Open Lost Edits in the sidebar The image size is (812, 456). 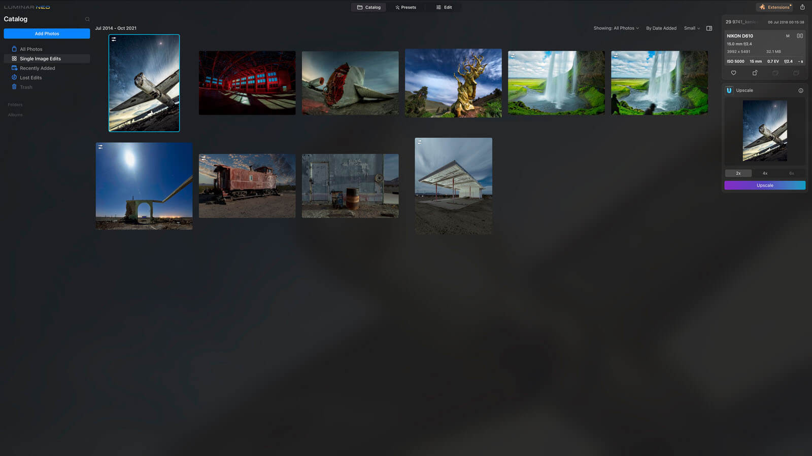(30, 78)
